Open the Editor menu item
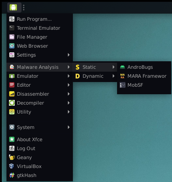The image size is (172, 182). (x=39, y=85)
